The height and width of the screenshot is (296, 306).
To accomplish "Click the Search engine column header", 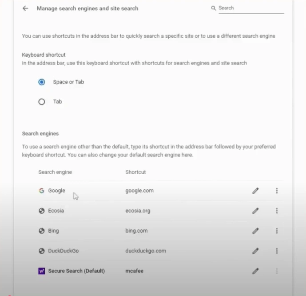I will (x=55, y=172).
